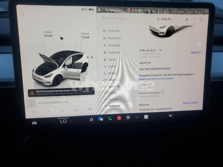
Task: Tap the volume speaker icon
Action: pyautogui.click(x=171, y=116)
